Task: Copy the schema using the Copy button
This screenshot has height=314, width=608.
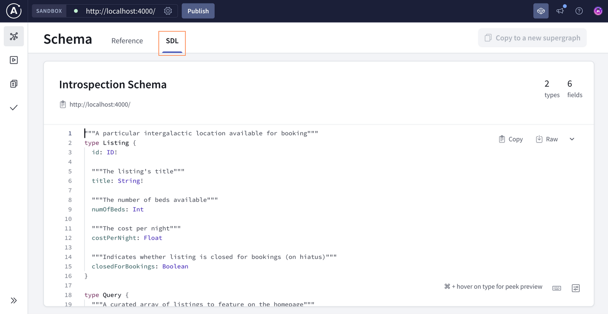Action: (510, 139)
